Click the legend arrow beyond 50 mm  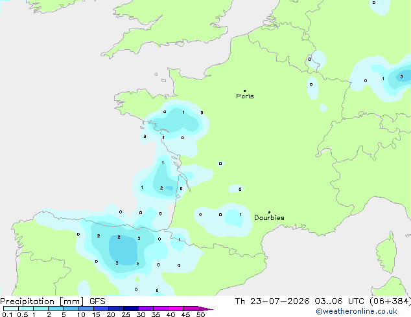point(205,309)
